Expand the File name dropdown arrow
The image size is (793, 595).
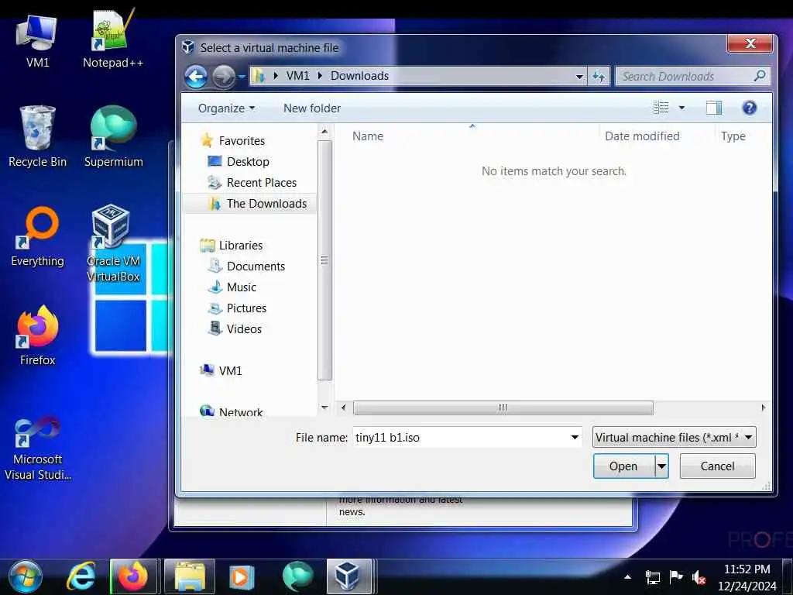[x=575, y=437]
